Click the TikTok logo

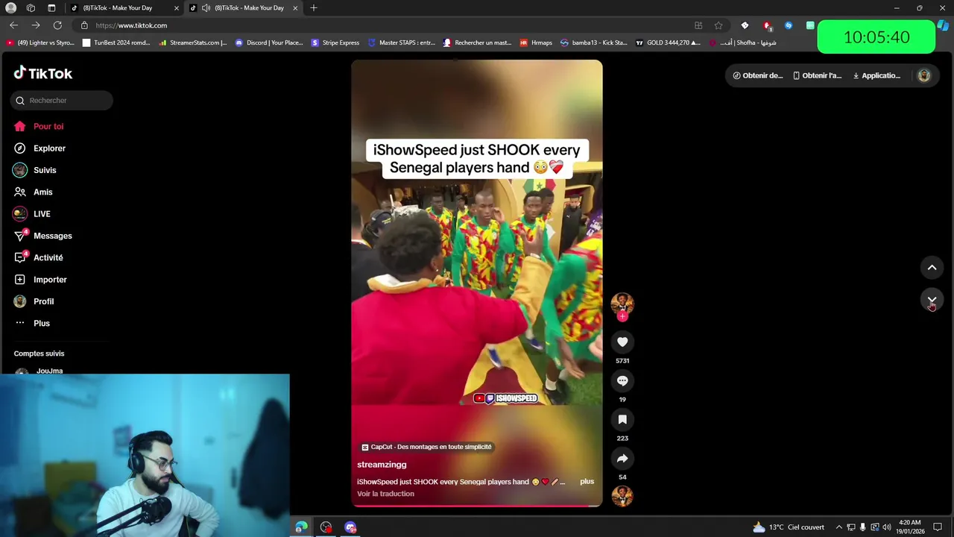(x=43, y=73)
